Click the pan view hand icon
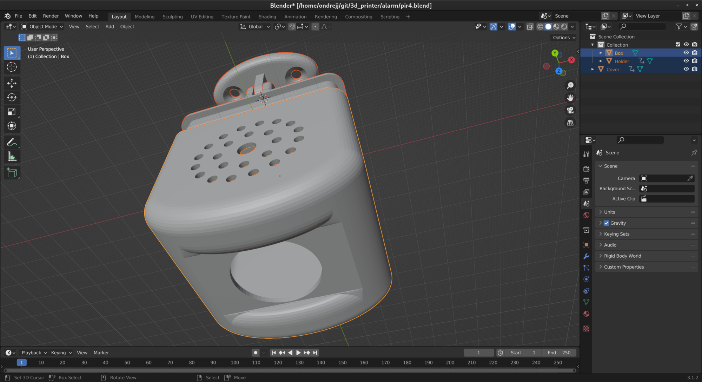 point(570,98)
